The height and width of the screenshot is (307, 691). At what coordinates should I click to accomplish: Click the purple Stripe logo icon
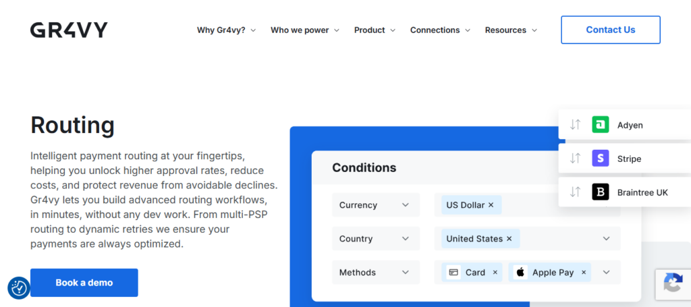(600, 159)
